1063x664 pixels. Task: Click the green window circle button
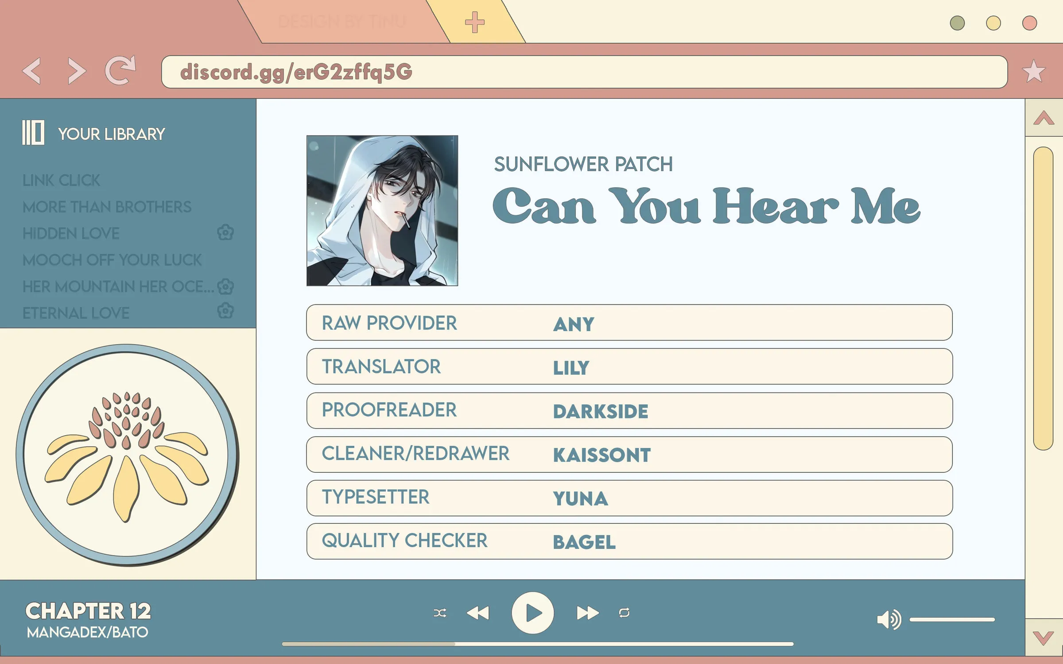(x=958, y=23)
